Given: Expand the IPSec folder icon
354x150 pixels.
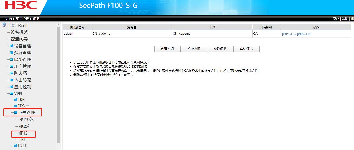Looking at the screenshot, I should click(15, 106).
